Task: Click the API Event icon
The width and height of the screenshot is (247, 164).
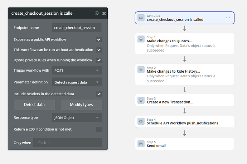Action: click(141, 18)
